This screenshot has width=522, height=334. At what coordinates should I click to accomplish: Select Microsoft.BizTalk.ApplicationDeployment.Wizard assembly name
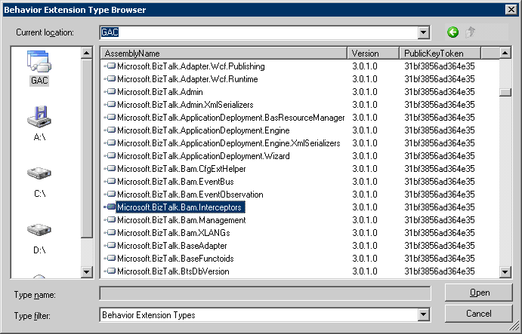point(203,156)
